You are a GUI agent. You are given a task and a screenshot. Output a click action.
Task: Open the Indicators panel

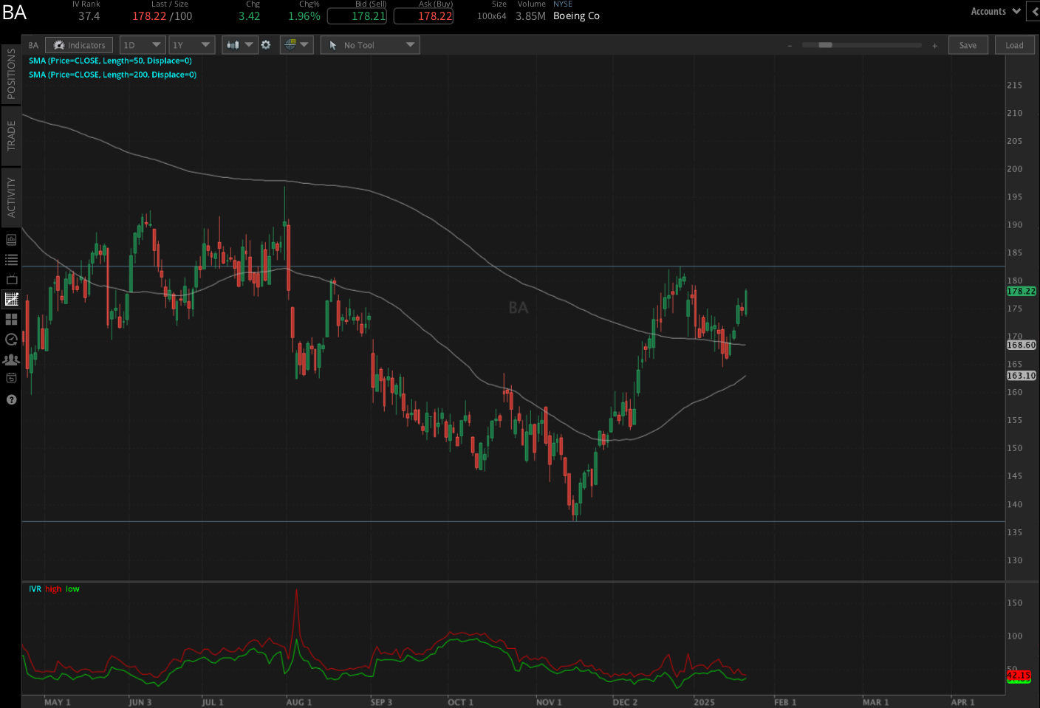[79, 45]
